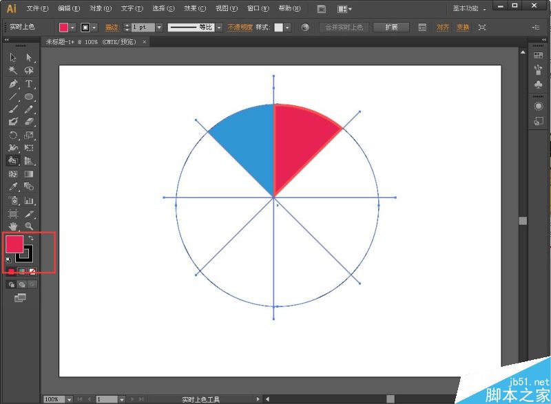
Task: Open the 描边 stroke panel link
Action: pyautogui.click(x=112, y=28)
